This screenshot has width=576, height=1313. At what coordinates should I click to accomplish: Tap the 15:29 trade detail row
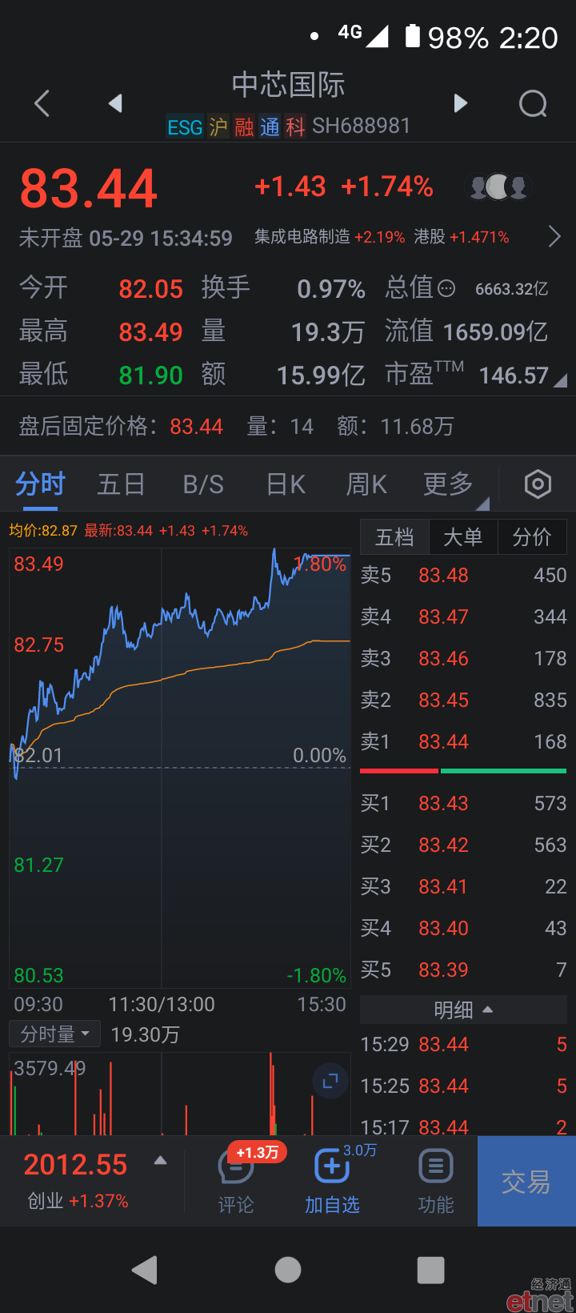tap(463, 1045)
